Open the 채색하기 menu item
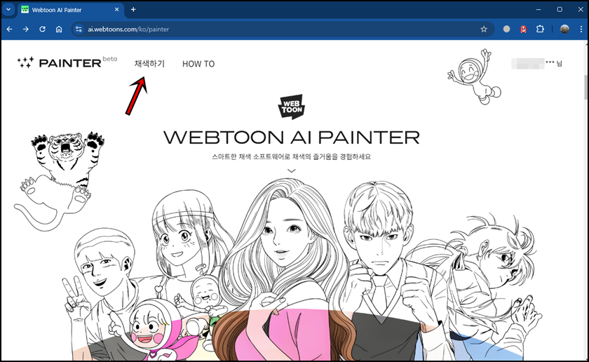Image resolution: width=589 pixels, height=362 pixels. click(149, 64)
